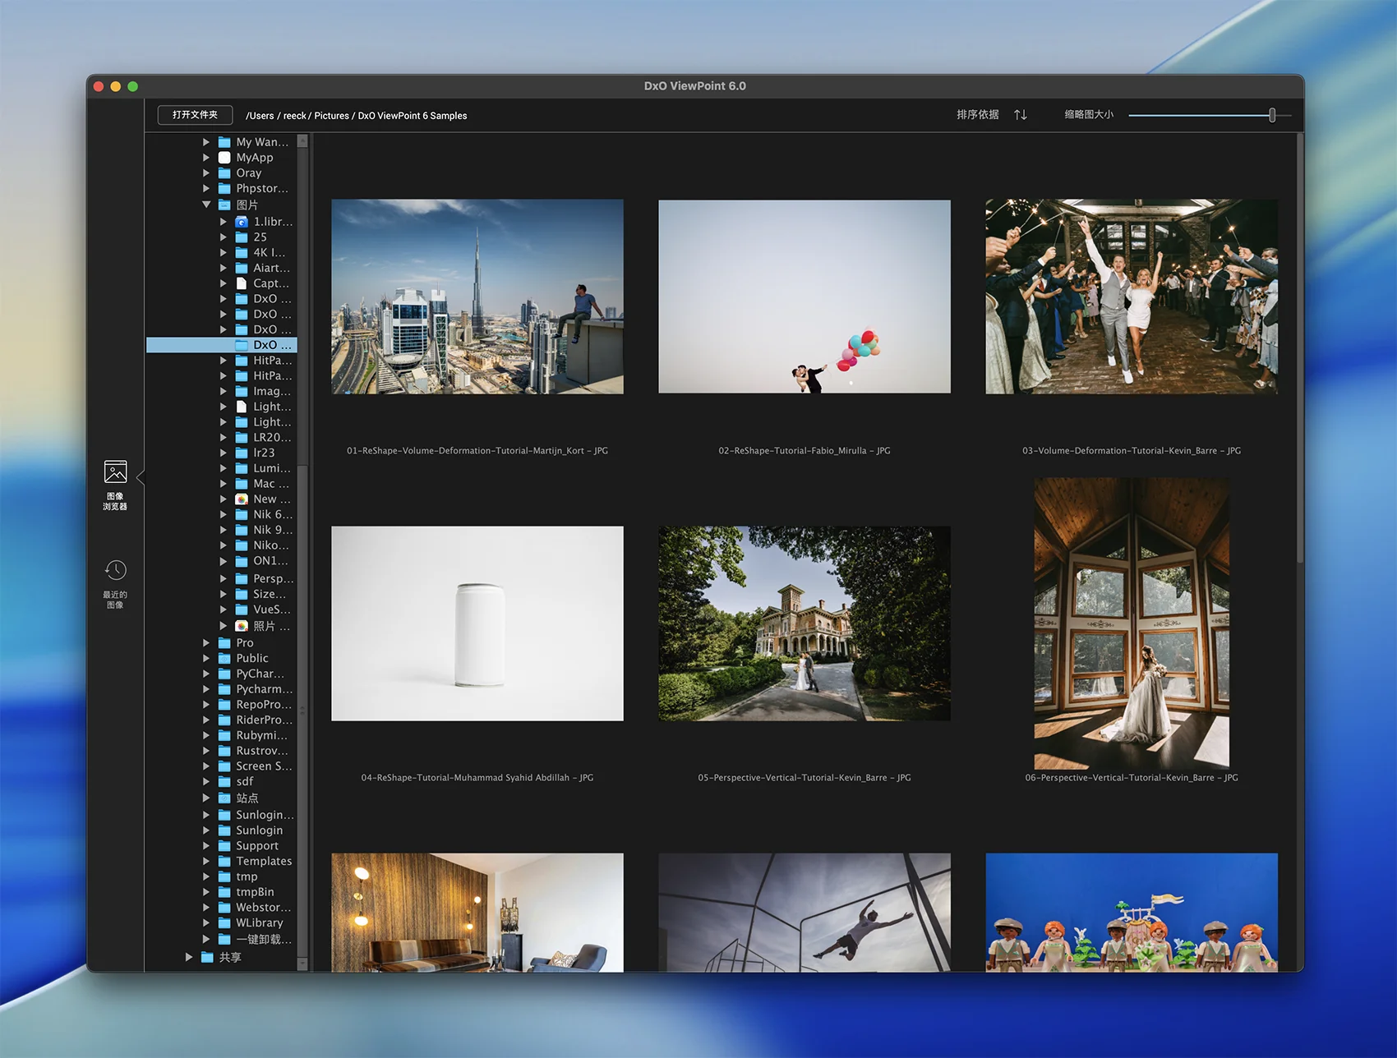Expand the 一键卸载… folder node
Viewport: 1397px width, 1058px height.
tap(206, 939)
